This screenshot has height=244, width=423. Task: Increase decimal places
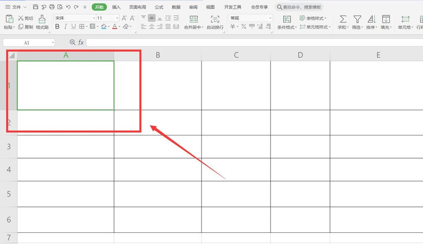point(260,26)
